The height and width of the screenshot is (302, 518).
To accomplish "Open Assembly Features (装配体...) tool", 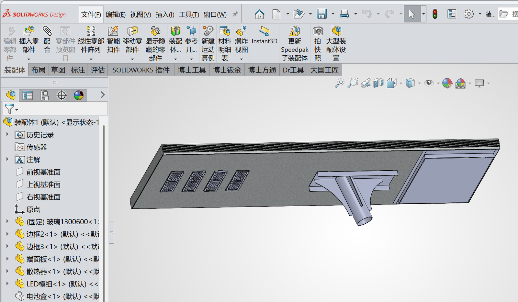I will pos(175,31).
